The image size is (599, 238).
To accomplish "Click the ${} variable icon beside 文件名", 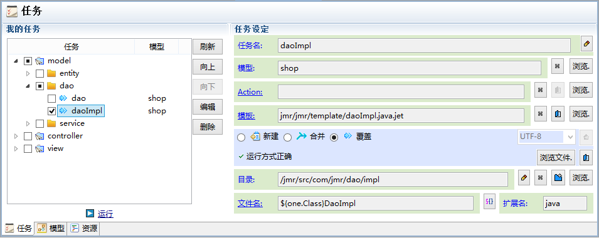I will pos(489,202).
